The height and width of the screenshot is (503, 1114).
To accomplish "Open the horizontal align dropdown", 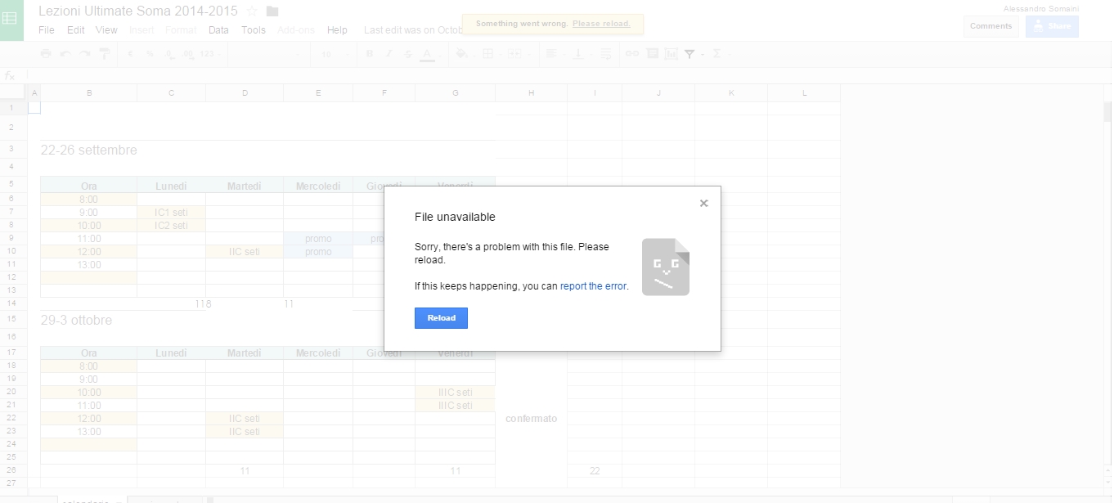I will [x=552, y=54].
